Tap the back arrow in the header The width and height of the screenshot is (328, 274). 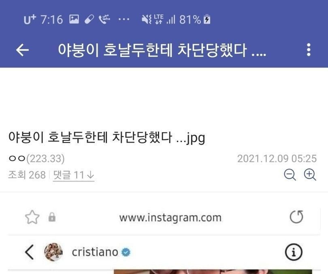pyautogui.click(x=22, y=50)
